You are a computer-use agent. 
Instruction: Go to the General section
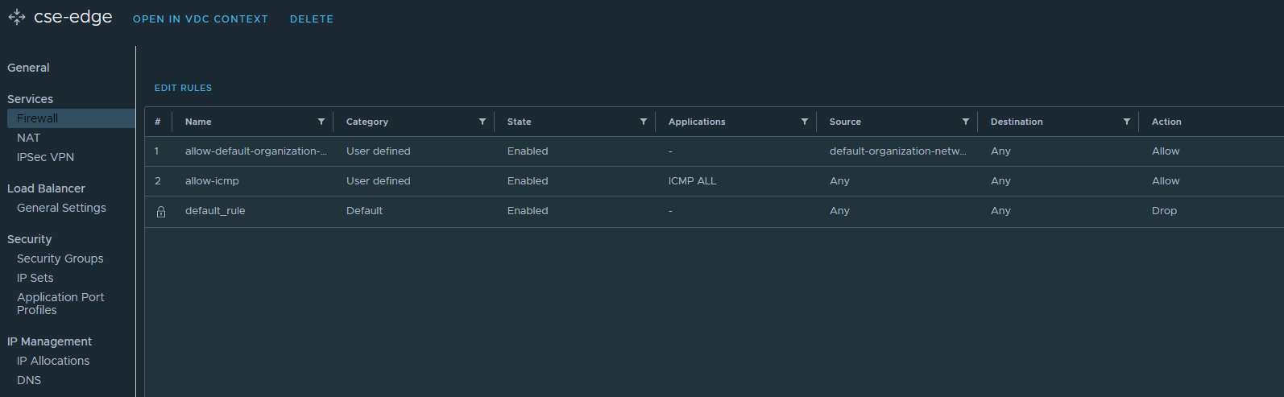click(28, 68)
